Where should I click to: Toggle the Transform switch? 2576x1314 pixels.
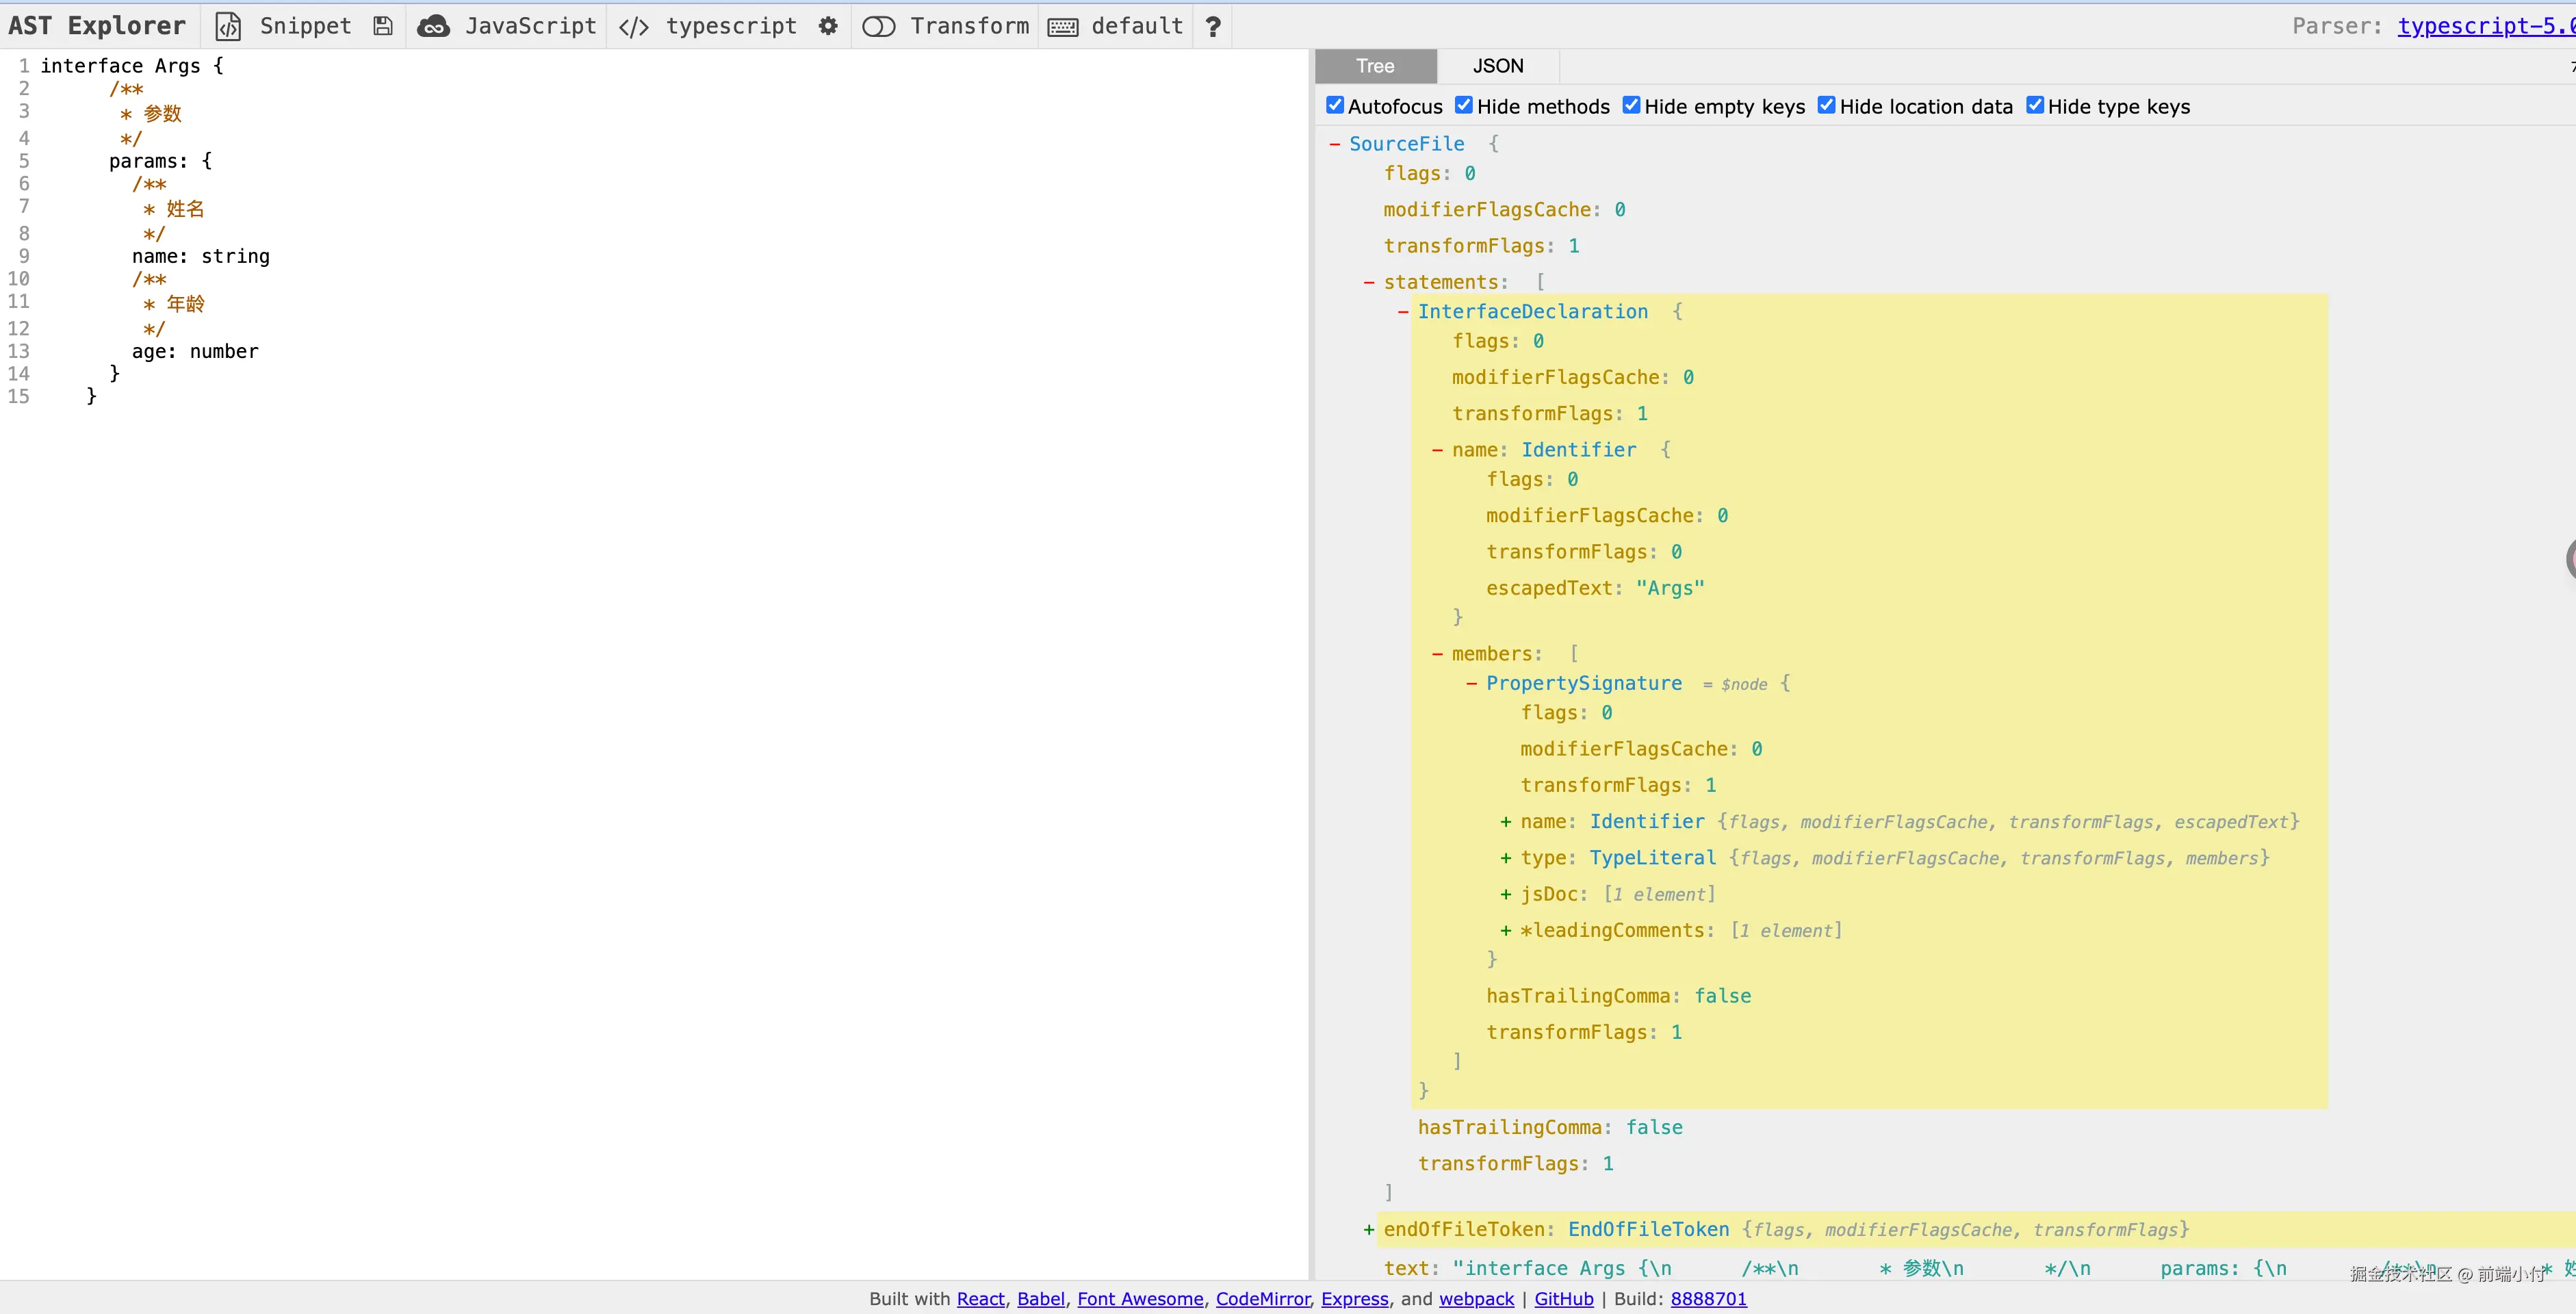tap(878, 26)
